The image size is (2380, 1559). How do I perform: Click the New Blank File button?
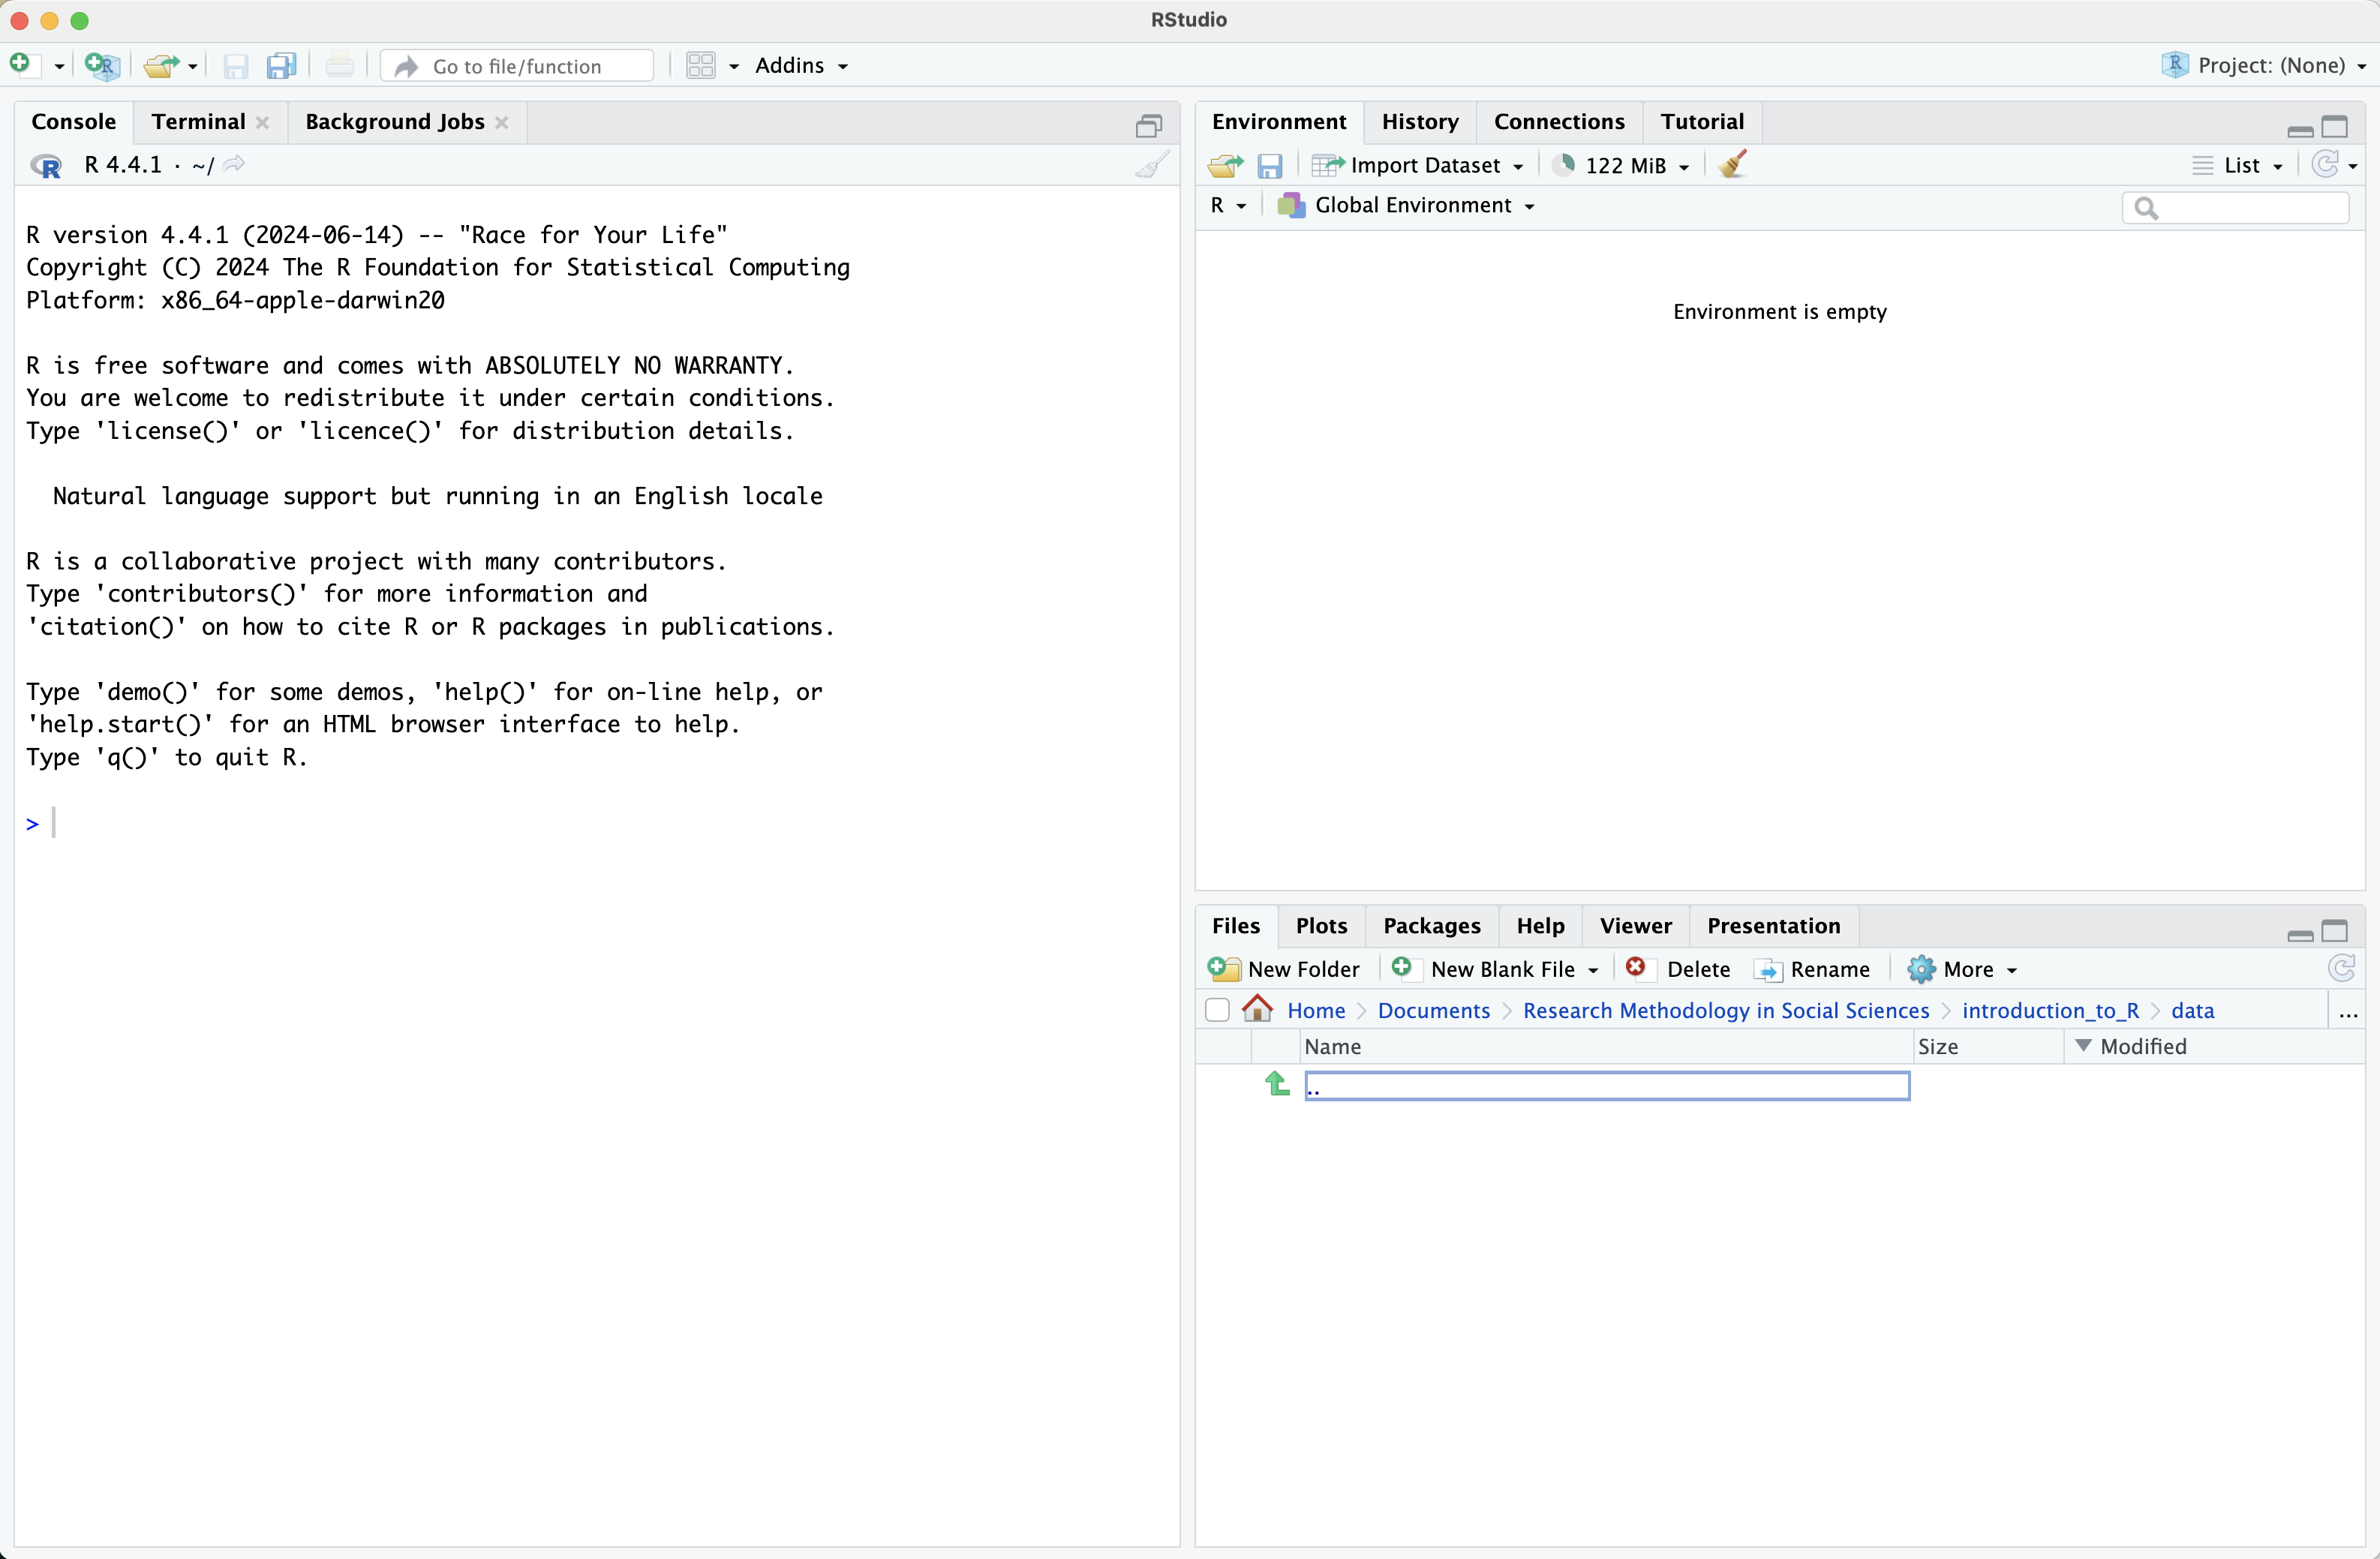point(1487,969)
